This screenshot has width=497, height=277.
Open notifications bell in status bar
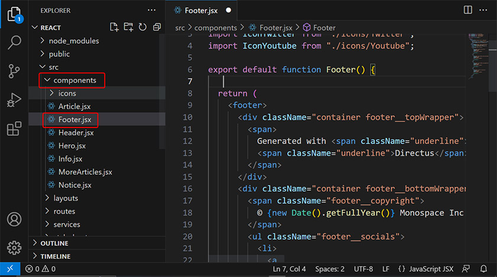(x=483, y=269)
